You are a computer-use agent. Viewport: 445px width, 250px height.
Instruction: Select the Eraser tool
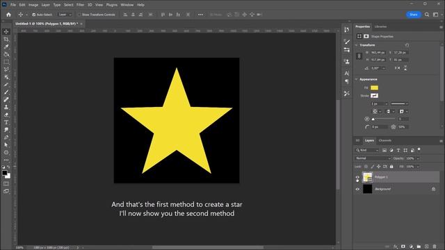[x=6, y=115]
